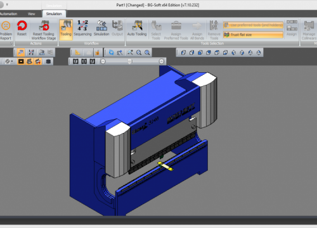317x228 pixels.
Task: Click the zoom fit magnifier icon
Action: click(x=147, y=53)
